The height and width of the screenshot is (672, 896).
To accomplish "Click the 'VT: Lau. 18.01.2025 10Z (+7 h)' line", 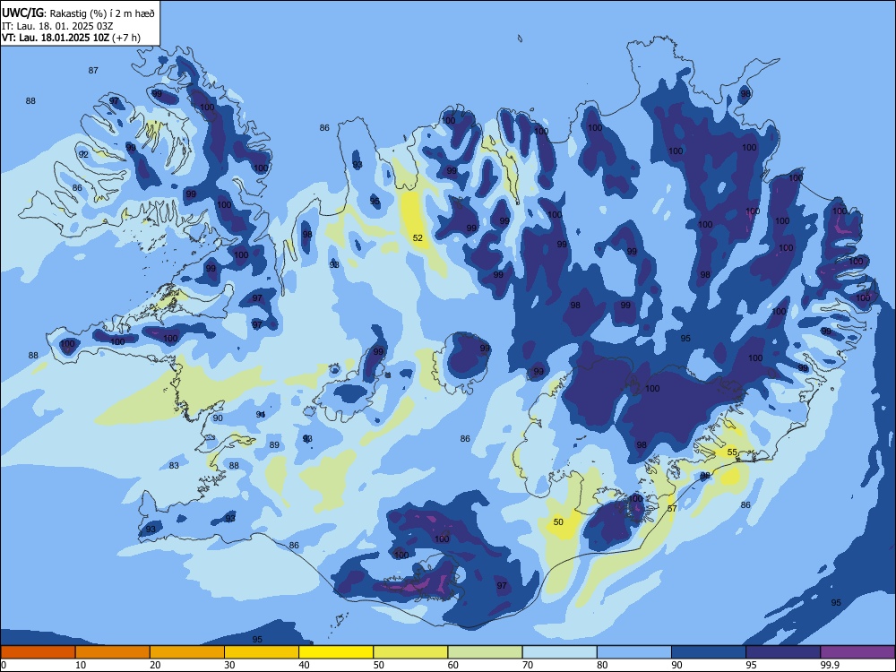I will (x=71, y=38).
